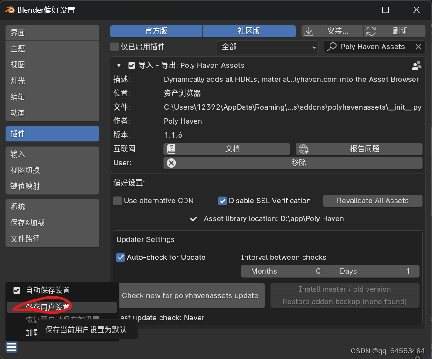Screen dimensions: 432x359
Task: Click the Months interval value field
Action: point(285,272)
